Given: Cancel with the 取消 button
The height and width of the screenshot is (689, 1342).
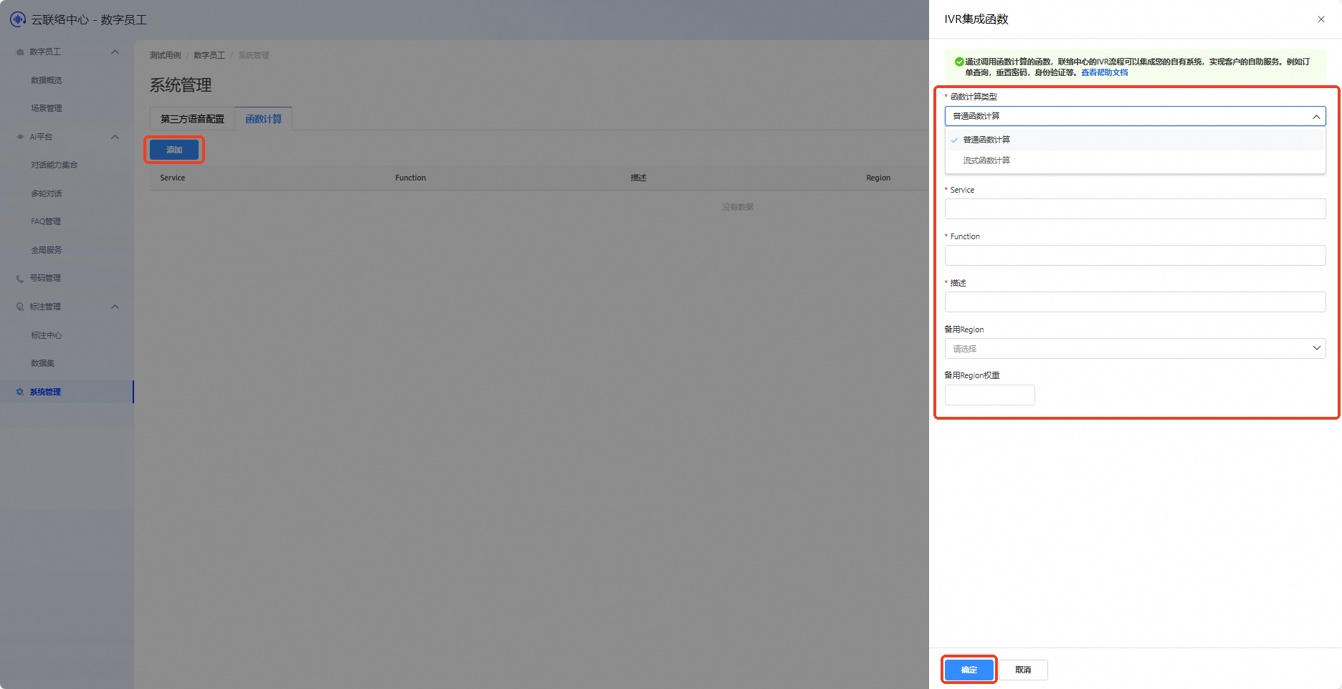Looking at the screenshot, I should click(1023, 670).
